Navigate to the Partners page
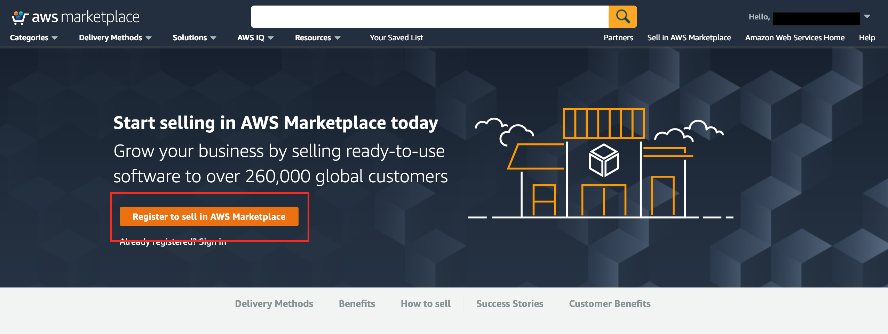The height and width of the screenshot is (334, 888). [x=618, y=37]
